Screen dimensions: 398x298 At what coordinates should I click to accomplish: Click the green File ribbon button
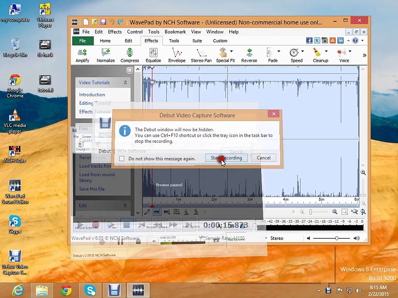click(x=83, y=41)
